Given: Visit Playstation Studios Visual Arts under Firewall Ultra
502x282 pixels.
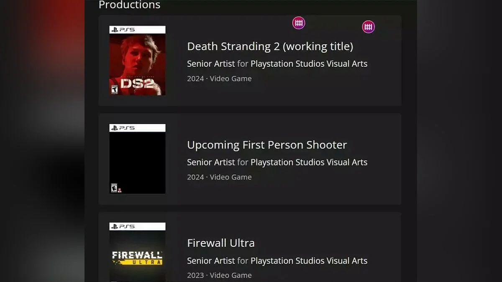Looking at the screenshot, I should [x=309, y=261].
